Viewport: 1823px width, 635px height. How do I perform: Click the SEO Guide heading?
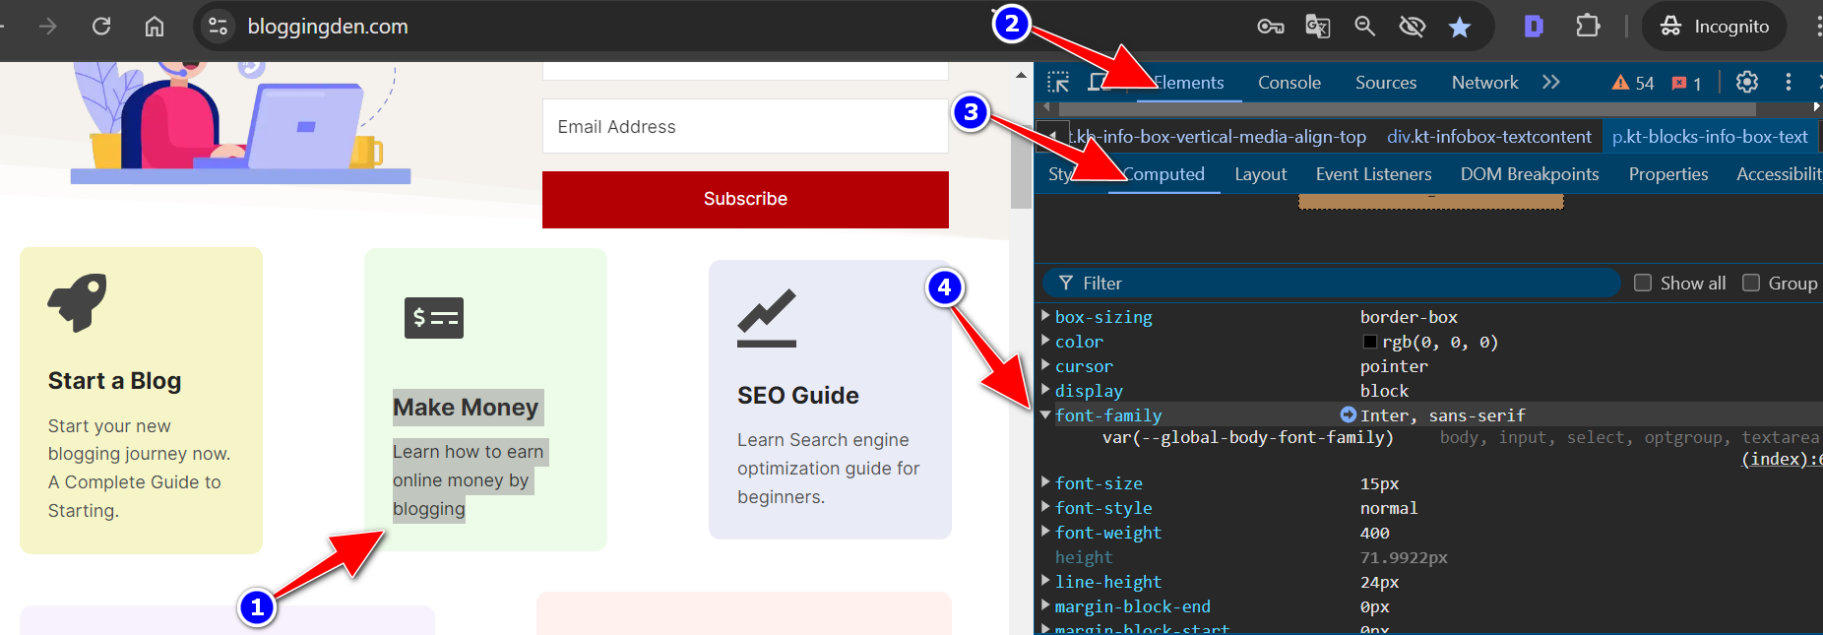click(798, 396)
